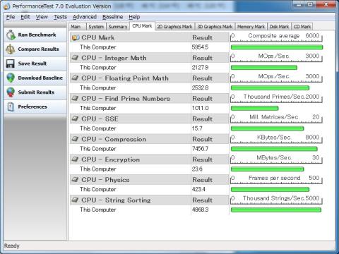The image size is (339, 254).
Task: Open the Compare Results button
Action: click(x=35, y=49)
